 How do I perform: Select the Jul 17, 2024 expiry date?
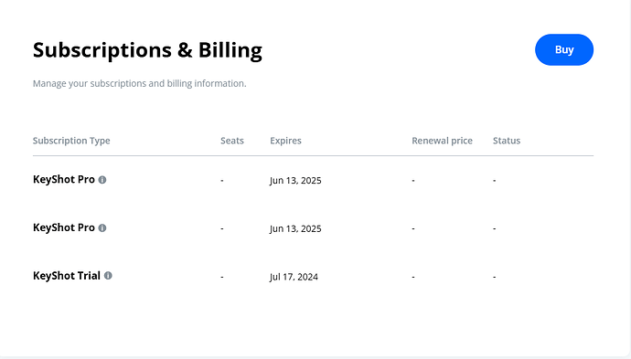[x=294, y=277]
